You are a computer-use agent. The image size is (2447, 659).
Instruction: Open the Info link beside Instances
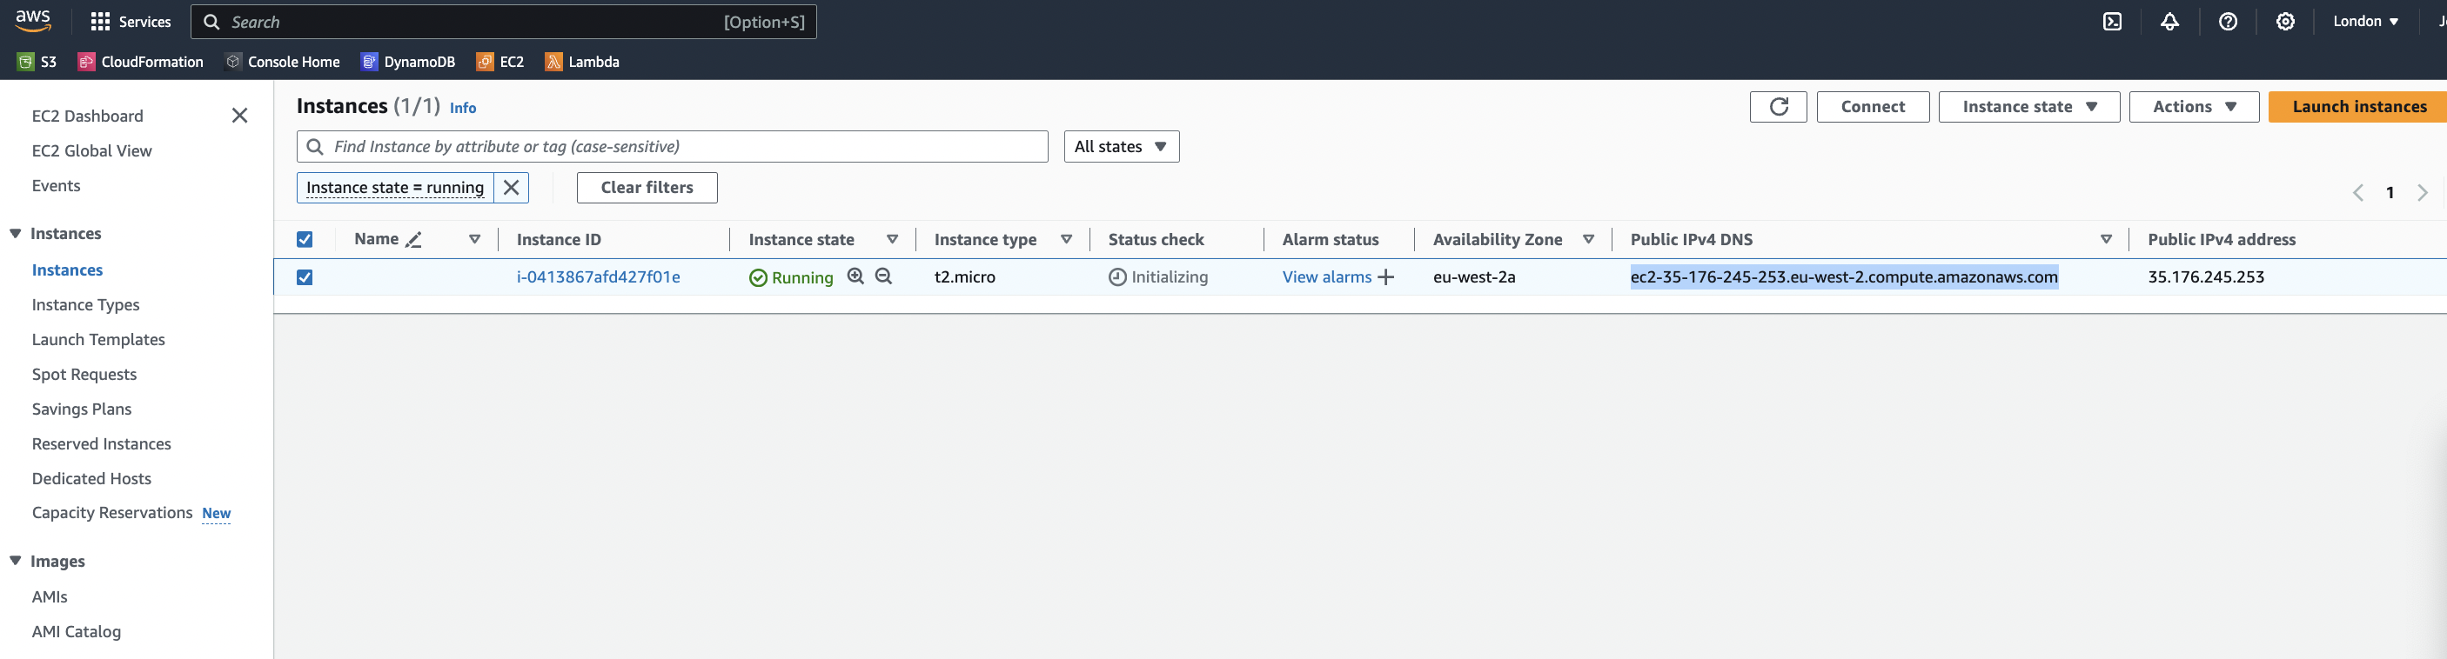click(x=463, y=109)
